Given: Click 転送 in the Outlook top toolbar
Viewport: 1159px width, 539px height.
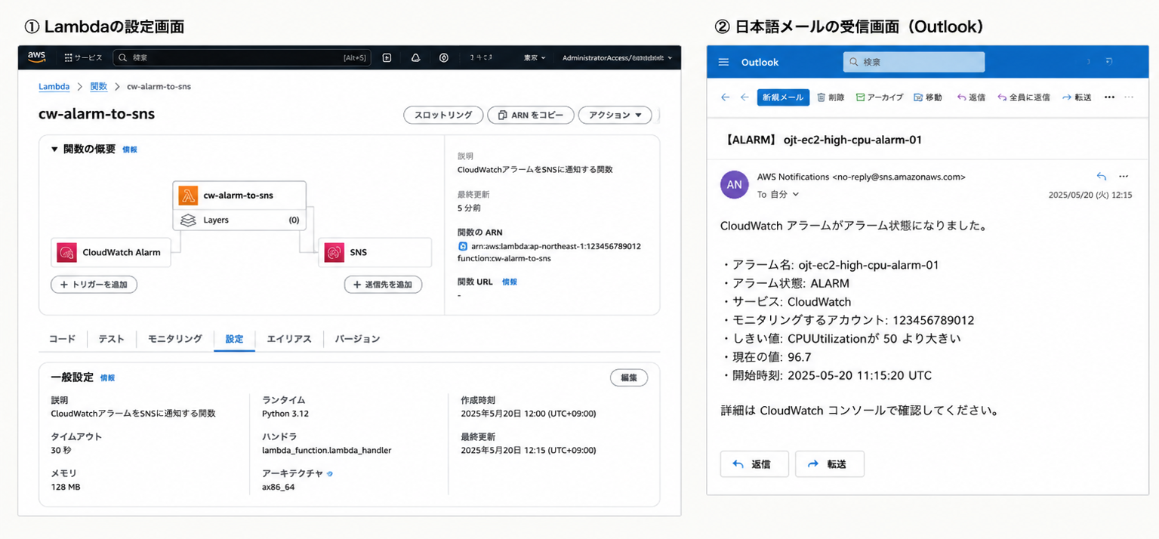Looking at the screenshot, I should 1077,97.
